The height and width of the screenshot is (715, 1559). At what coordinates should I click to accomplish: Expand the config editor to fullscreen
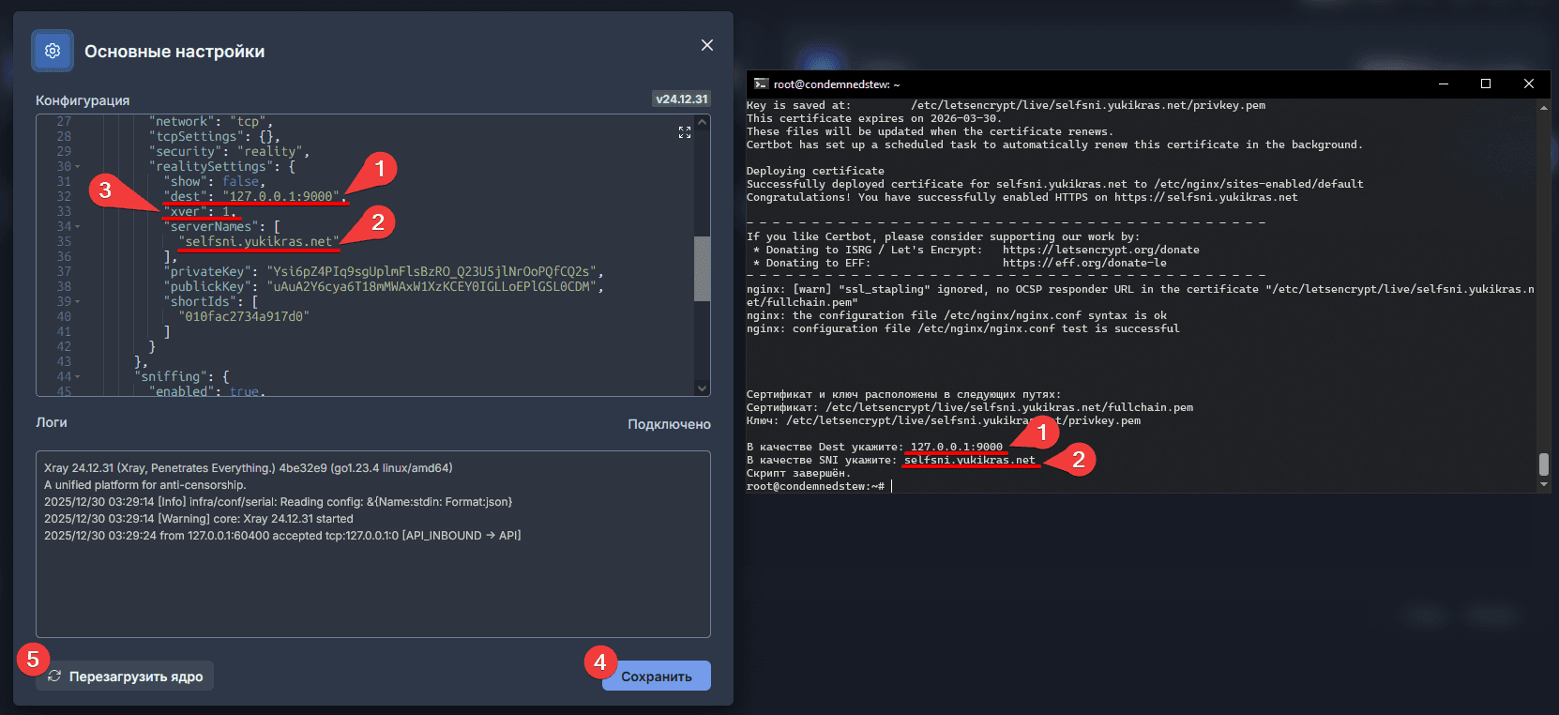685,133
